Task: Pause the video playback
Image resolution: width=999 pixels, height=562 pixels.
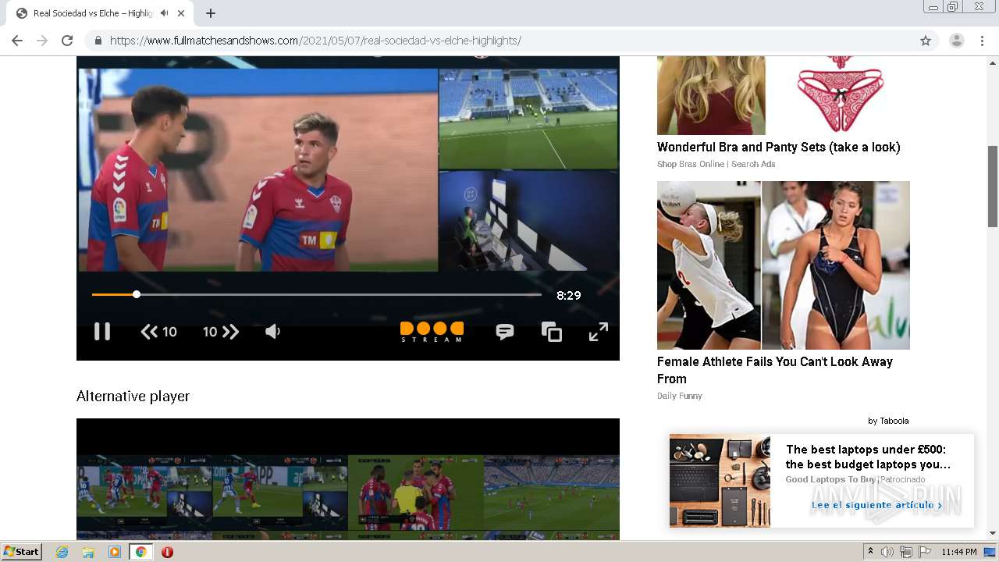Action: point(102,332)
